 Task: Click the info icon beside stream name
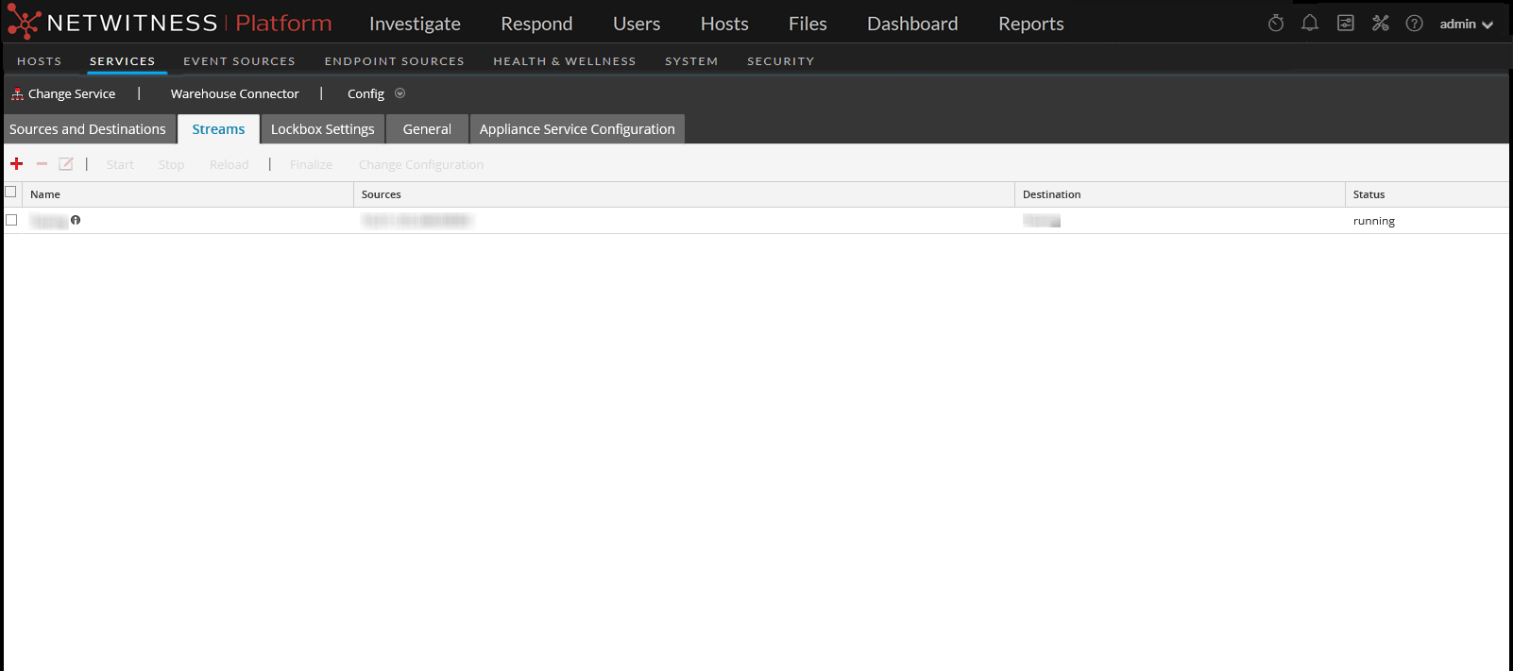pos(76,220)
